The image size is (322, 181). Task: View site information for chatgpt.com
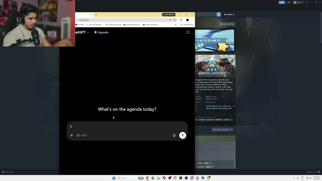tap(77, 20)
